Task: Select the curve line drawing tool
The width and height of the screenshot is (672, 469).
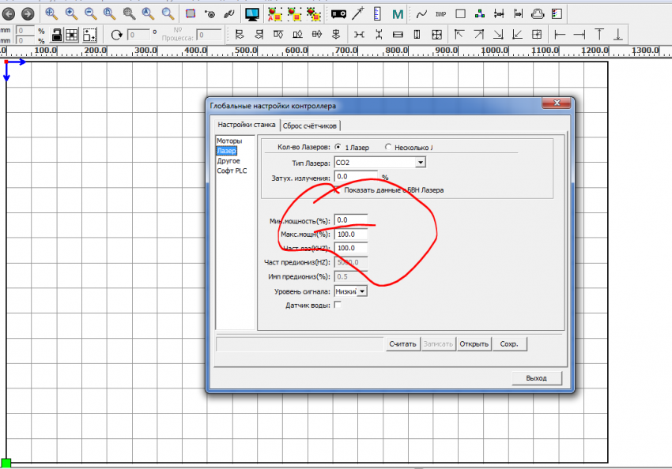Action: [421, 13]
